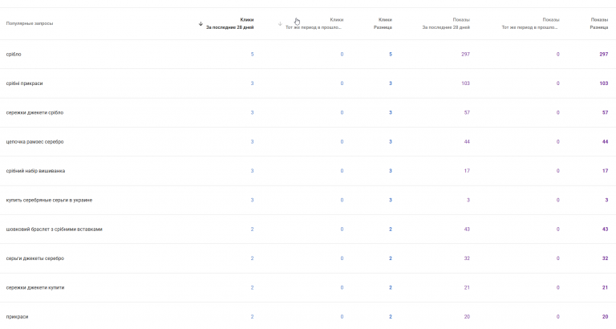Open шовковий браслет з срібними вставками query
Image resolution: width=616 pixels, height=329 pixels.
[54, 229]
